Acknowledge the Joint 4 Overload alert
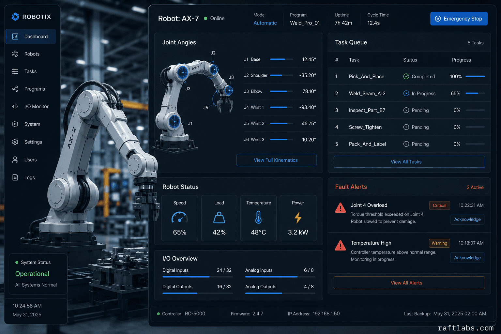The image size is (501, 334). [467, 220]
